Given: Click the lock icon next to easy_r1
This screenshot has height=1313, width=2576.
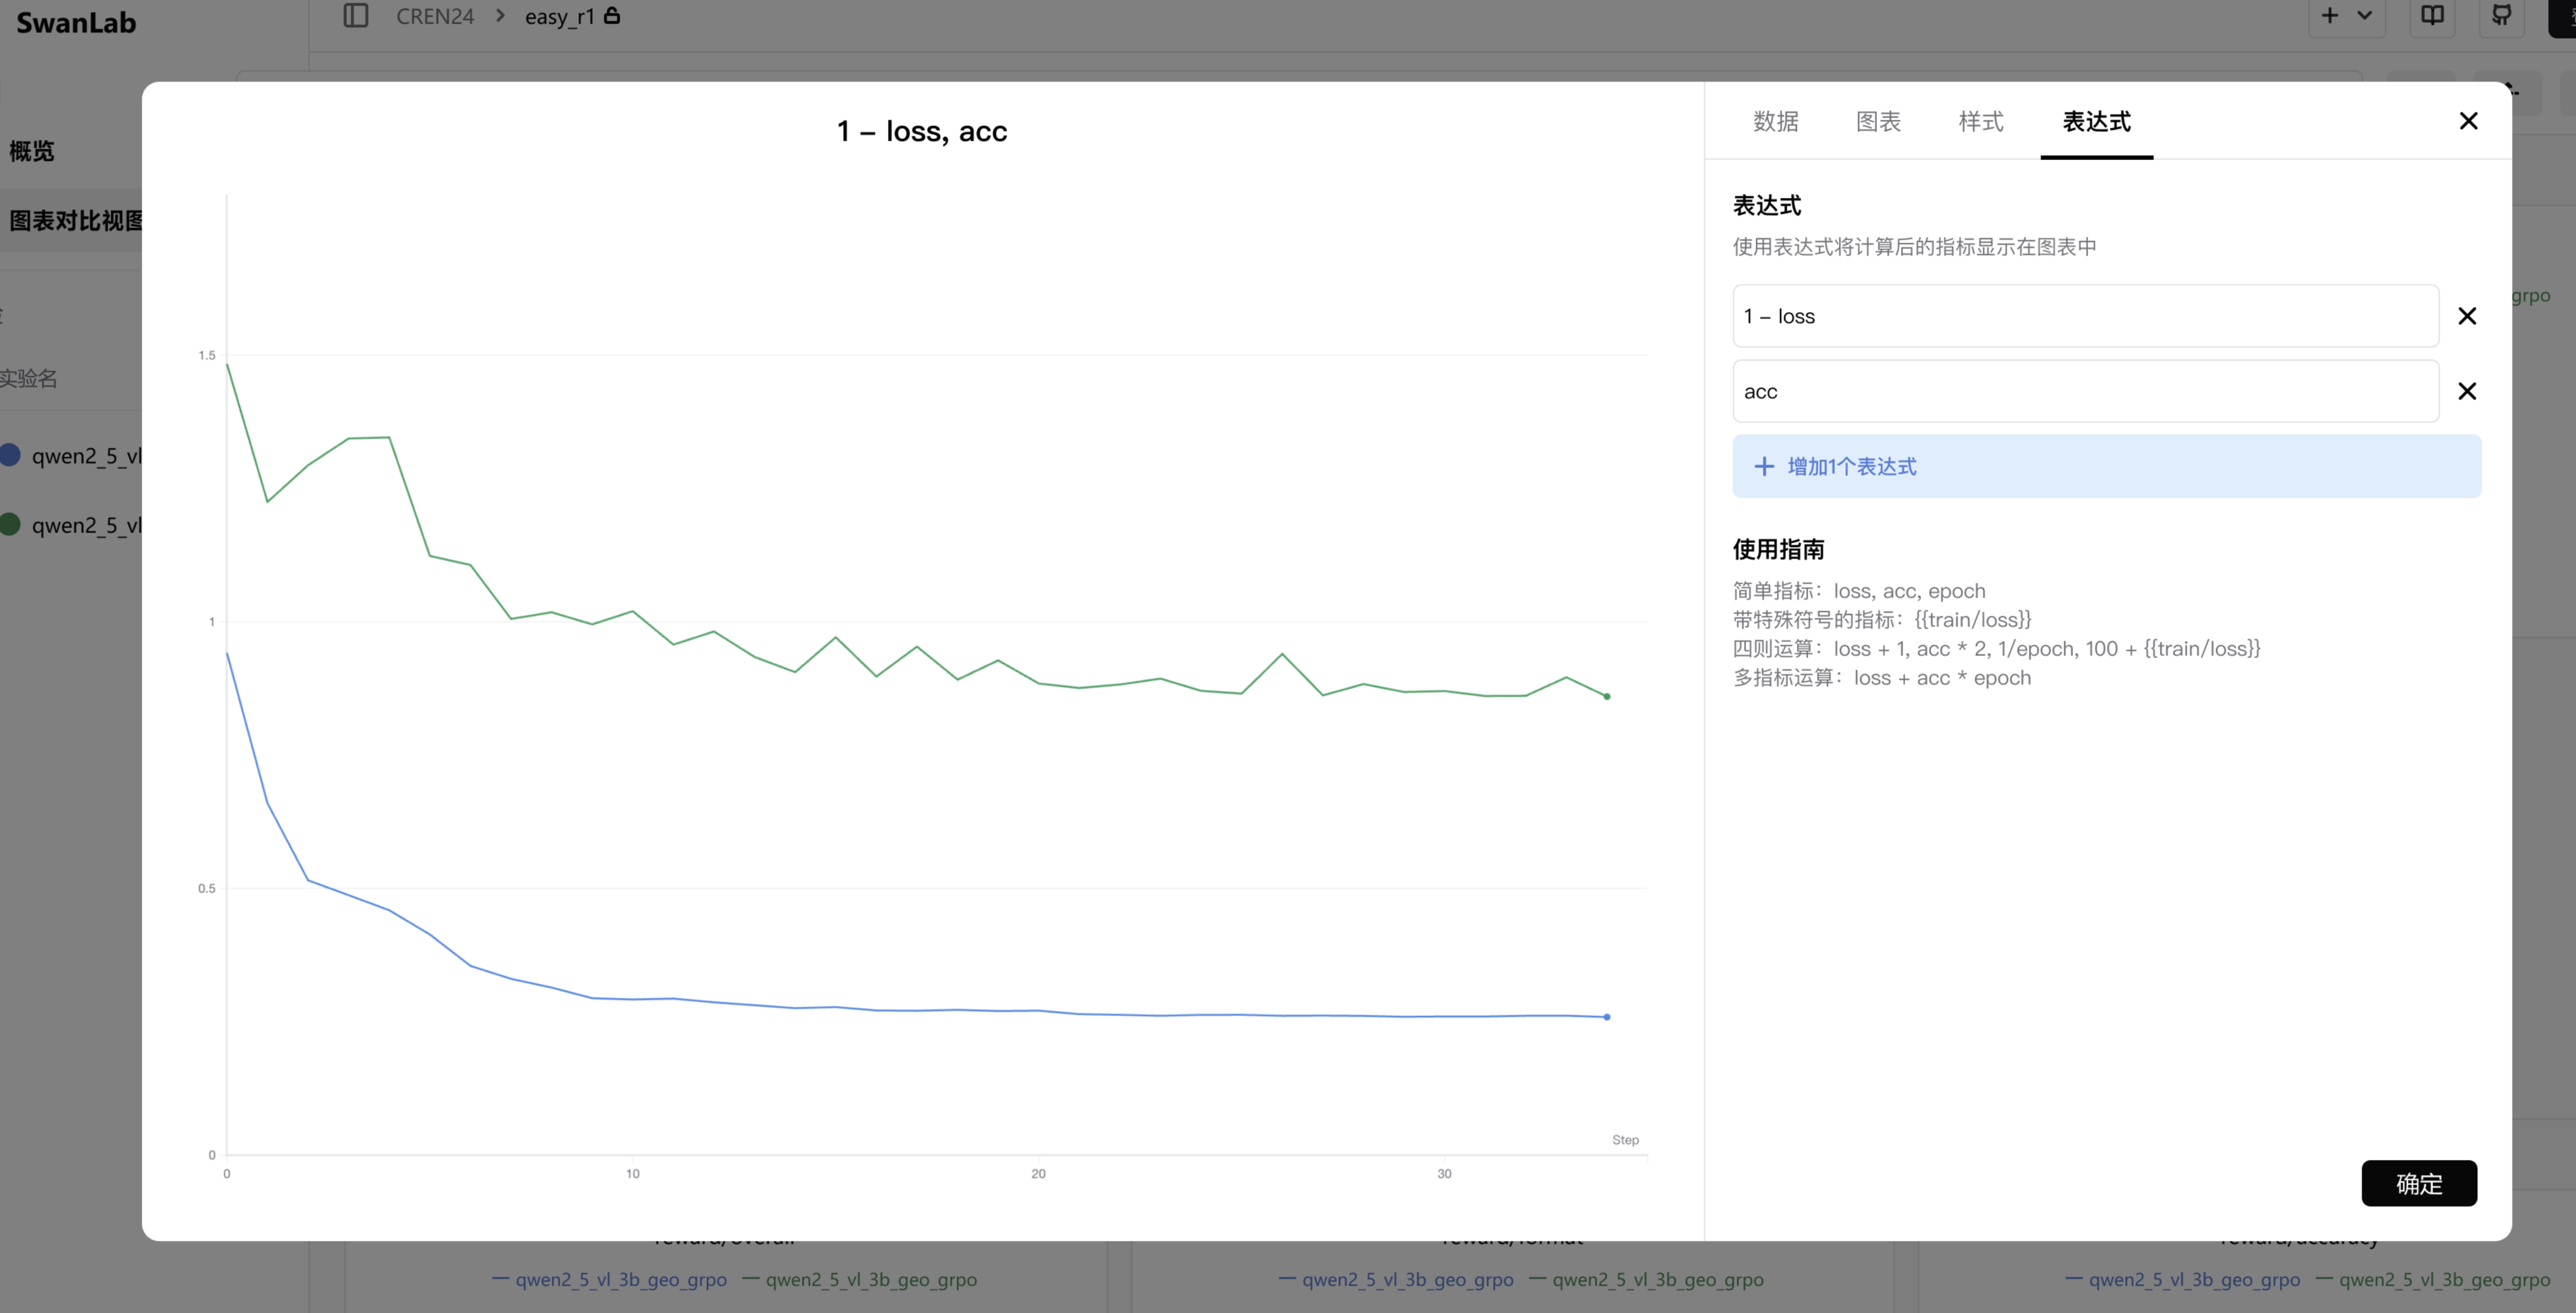Looking at the screenshot, I should (612, 15).
